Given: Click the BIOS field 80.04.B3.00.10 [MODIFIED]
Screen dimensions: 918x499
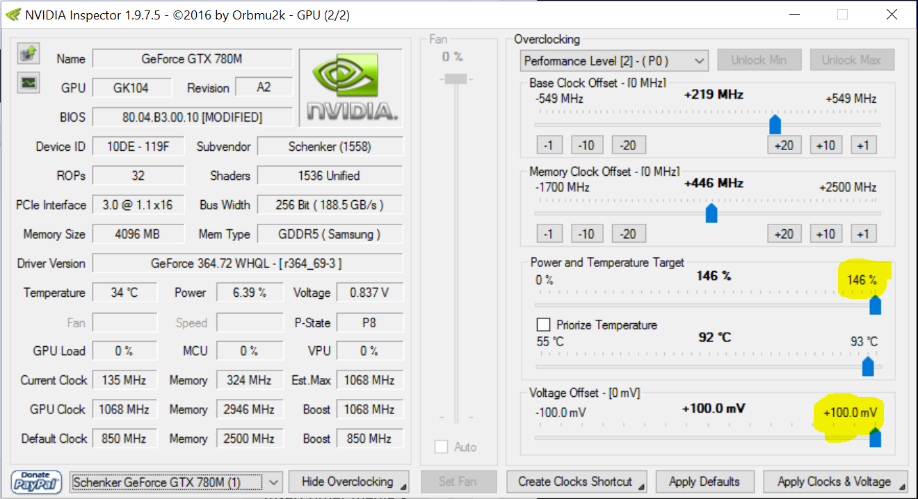Looking at the screenshot, I should point(192,117).
